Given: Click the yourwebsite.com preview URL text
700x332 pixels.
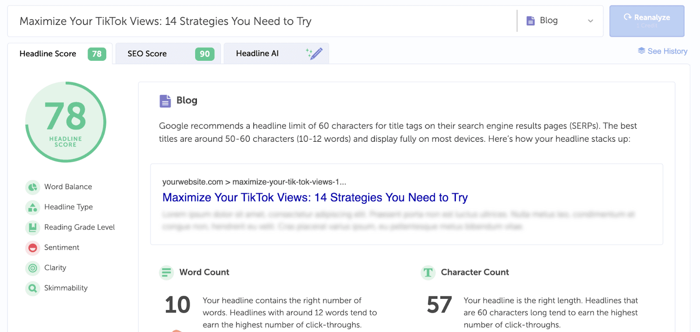Looking at the screenshot, I should point(254,182).
